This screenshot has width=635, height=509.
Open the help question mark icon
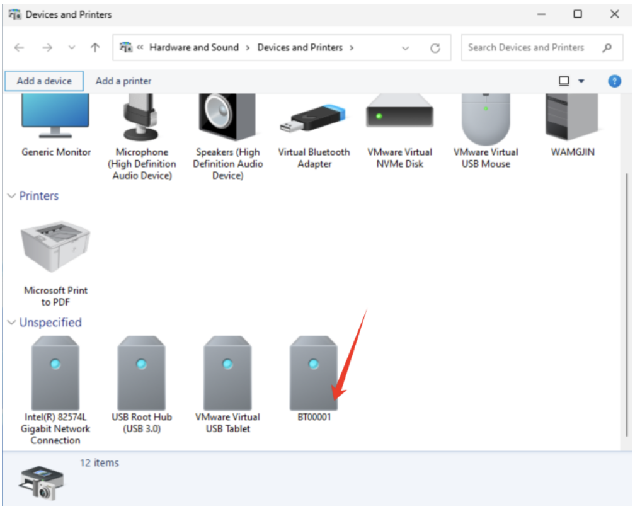click(614, 81)
